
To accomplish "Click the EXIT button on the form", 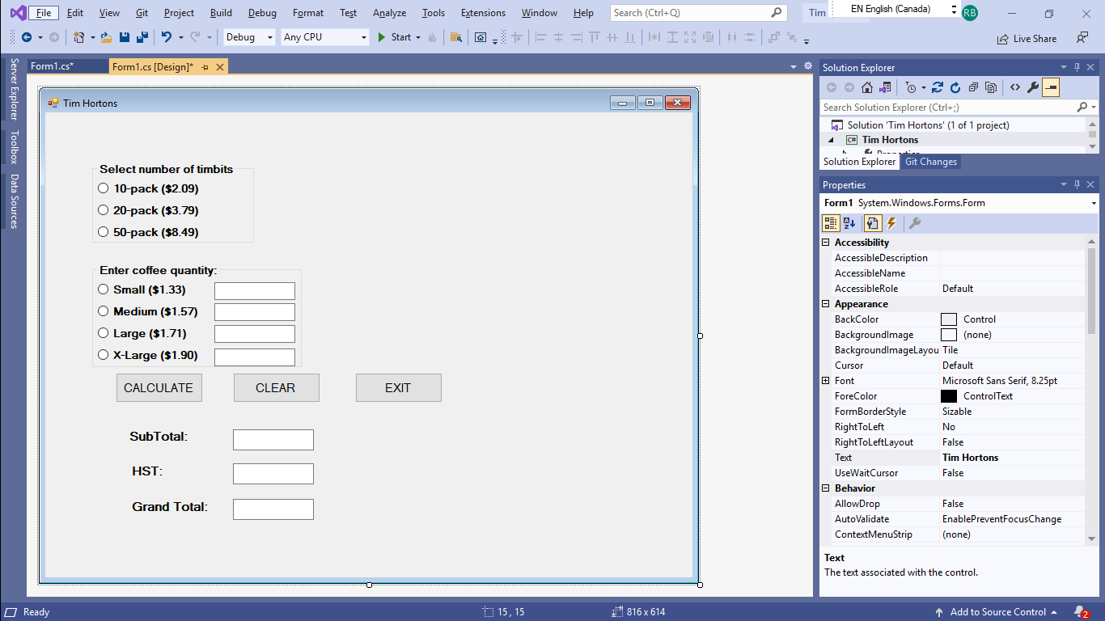I will [398, 387].
